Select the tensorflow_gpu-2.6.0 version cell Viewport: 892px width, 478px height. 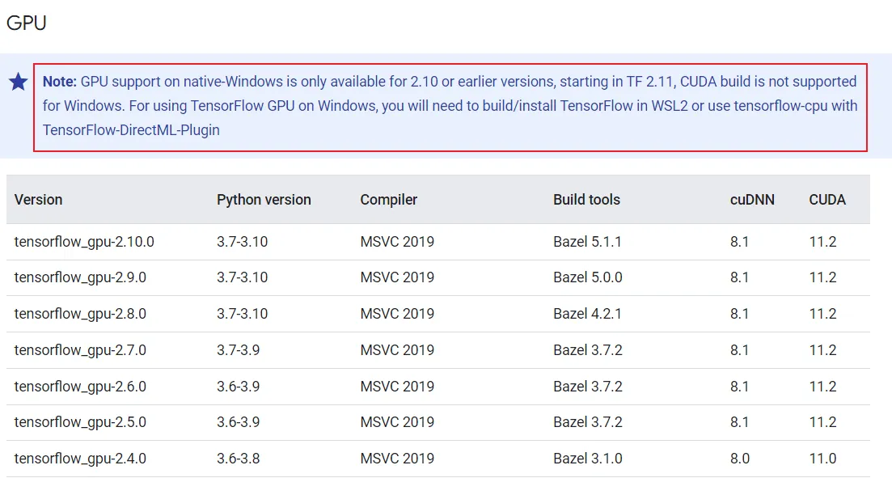point(80,387)
